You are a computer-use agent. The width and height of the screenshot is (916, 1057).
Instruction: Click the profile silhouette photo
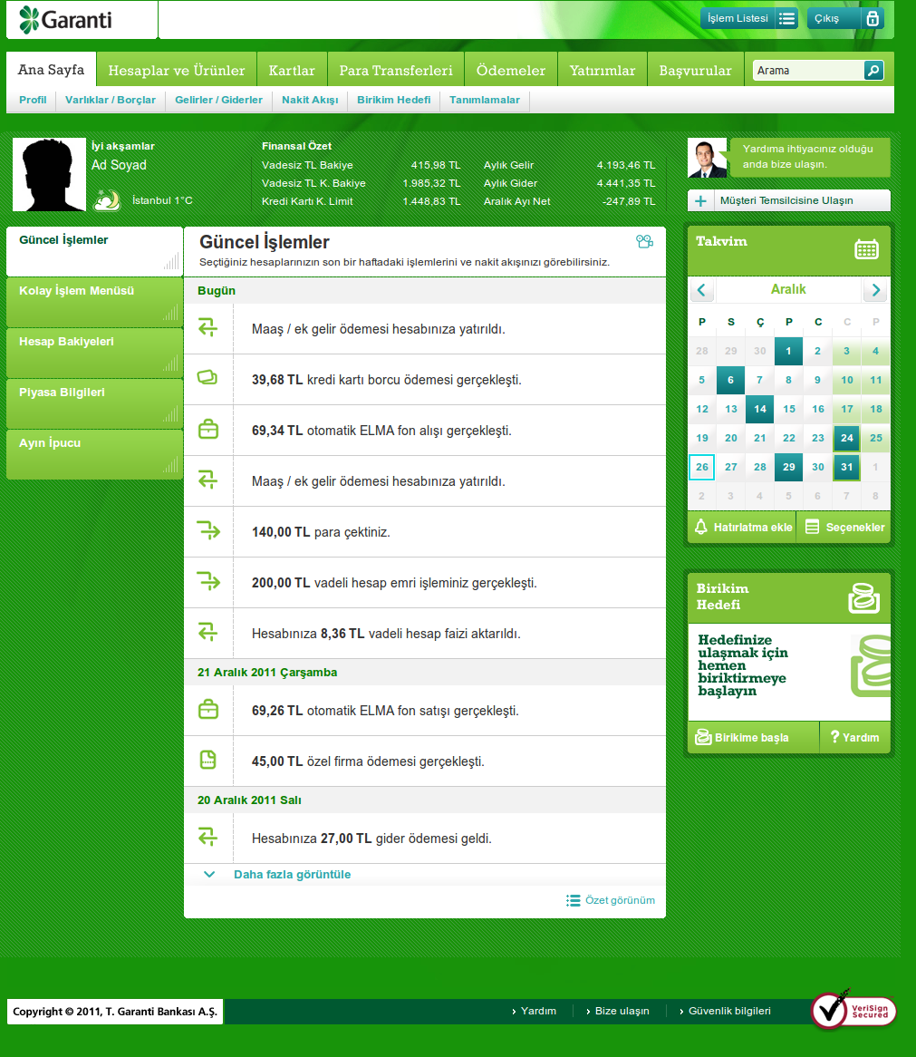pos(49,175)
